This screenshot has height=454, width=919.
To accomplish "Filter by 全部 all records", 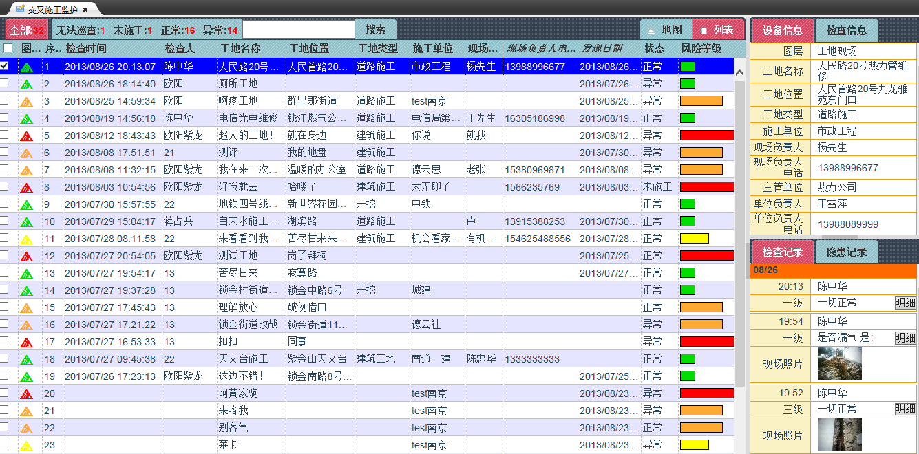I will click(27, 30).
